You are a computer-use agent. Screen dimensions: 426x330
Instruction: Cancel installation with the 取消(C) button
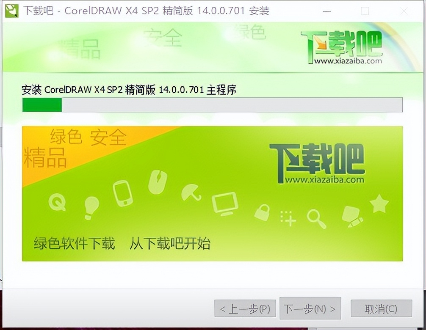point(381,308)
